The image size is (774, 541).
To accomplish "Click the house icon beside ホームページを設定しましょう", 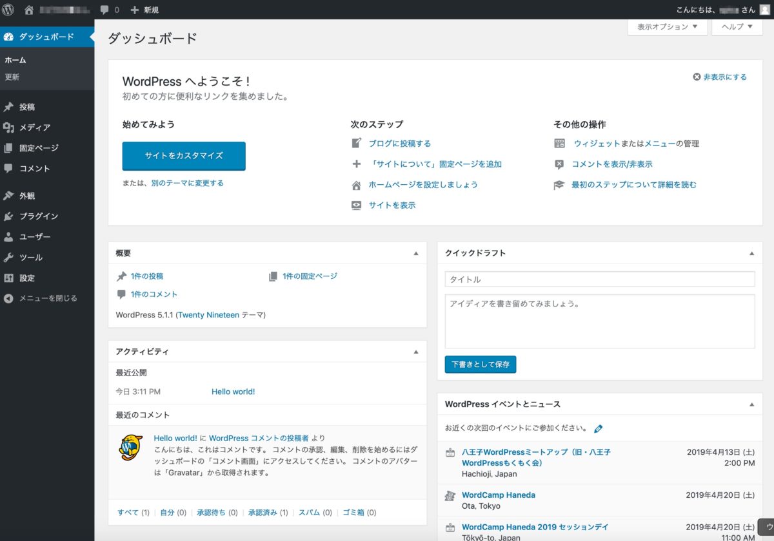I will tap(357, 185).
